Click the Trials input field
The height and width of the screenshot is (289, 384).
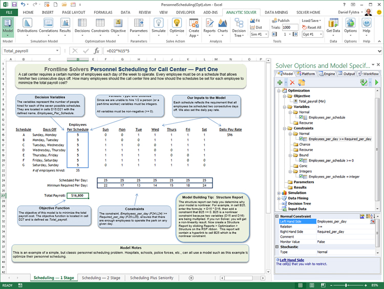point(290,27)
